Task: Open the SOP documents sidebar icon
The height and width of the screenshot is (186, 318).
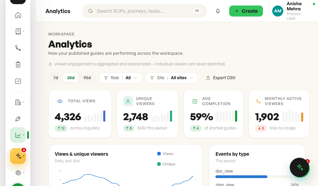Action: 18,31
